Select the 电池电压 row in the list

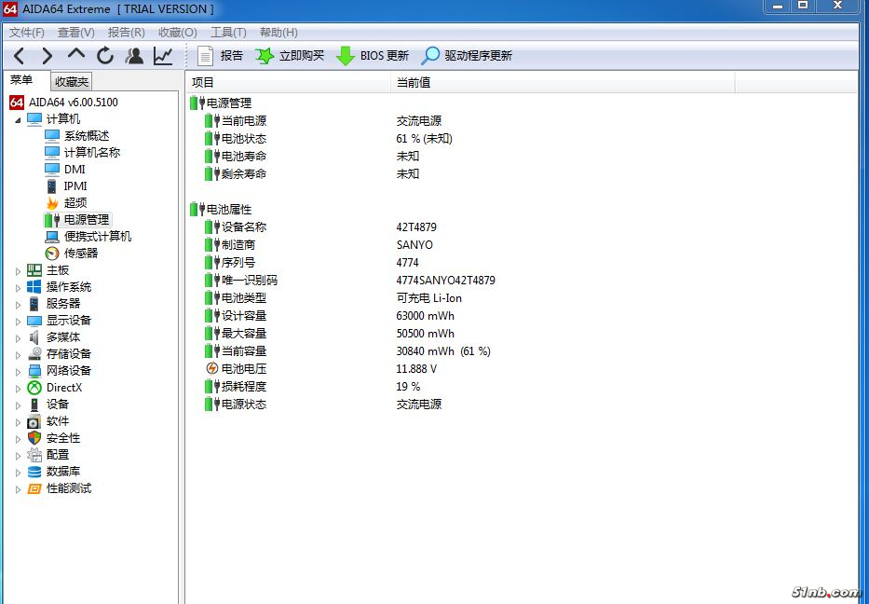pos(243,369)
